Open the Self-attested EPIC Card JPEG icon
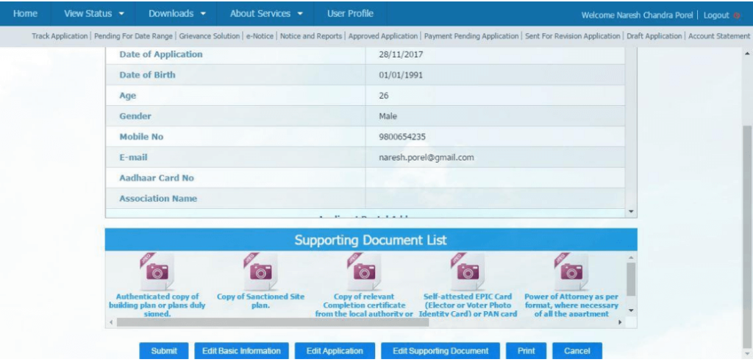753x362 pixels. [468, 271]
